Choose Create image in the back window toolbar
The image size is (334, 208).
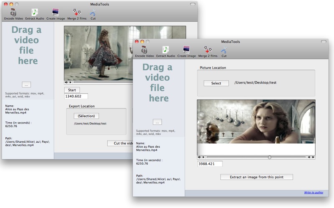(x=56, y=14)
